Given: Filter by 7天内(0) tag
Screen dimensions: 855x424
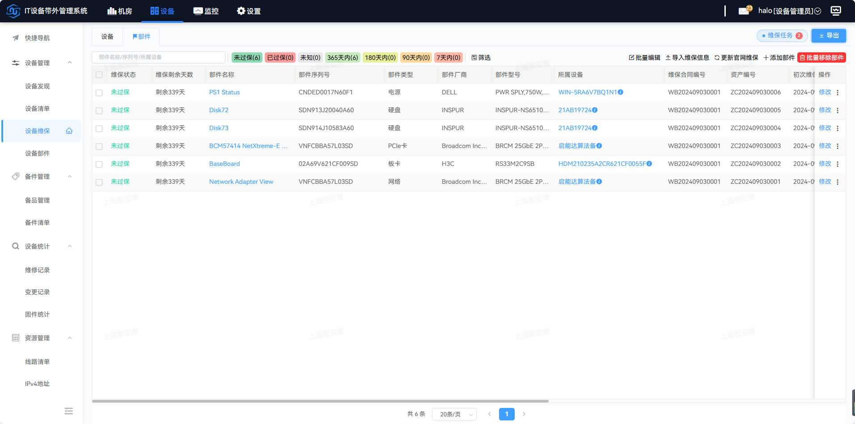Looking at the screenshot, I should tap(448, 58).
